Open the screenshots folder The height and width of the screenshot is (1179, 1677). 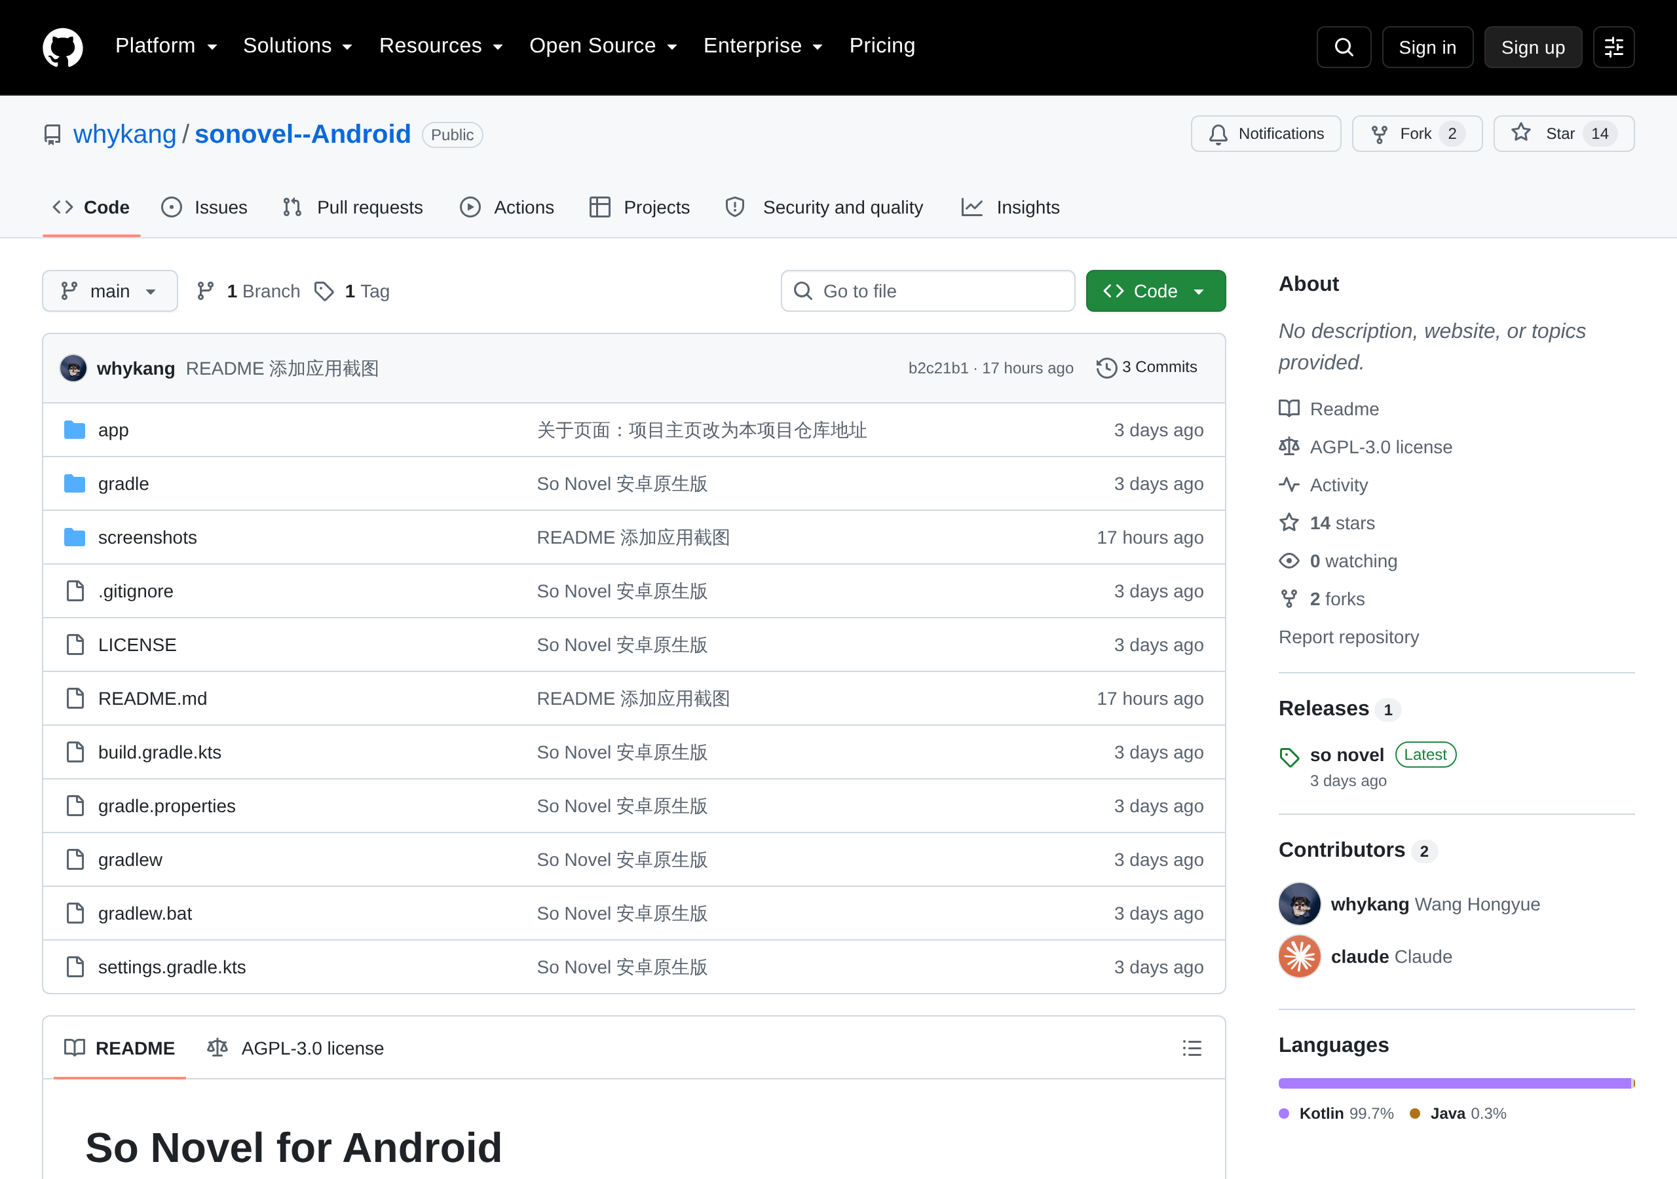click(x=147, y=538)
